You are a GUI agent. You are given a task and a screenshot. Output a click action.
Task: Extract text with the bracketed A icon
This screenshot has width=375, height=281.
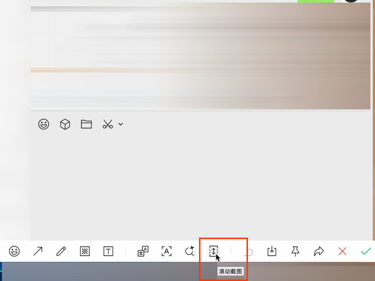click(x=166, y=252)
